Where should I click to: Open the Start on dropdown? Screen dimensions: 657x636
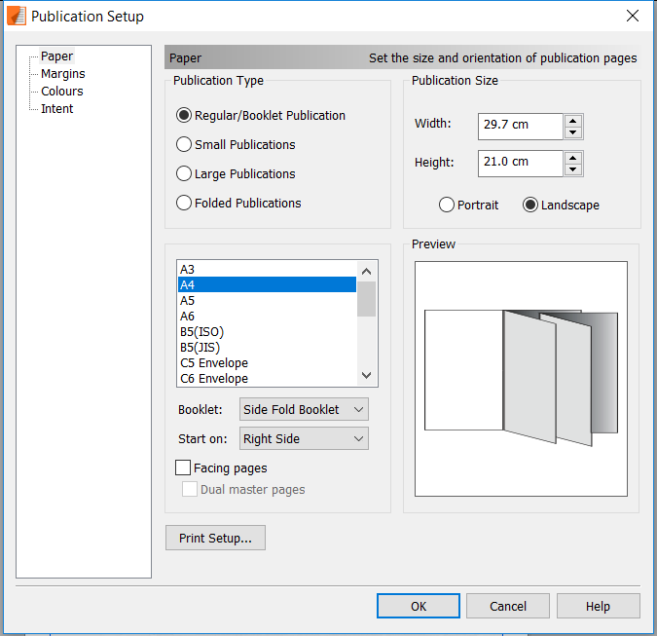pos(304,438)
